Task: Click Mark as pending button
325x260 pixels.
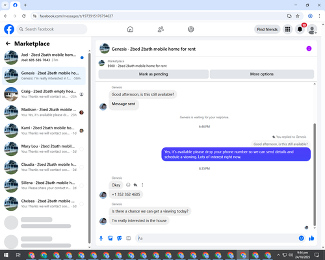Action: (153, 74)
